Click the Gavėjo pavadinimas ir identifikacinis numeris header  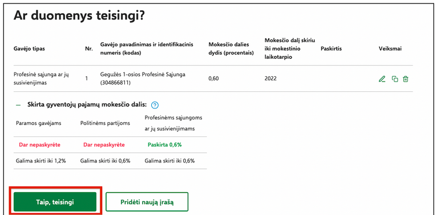point(147,49)
